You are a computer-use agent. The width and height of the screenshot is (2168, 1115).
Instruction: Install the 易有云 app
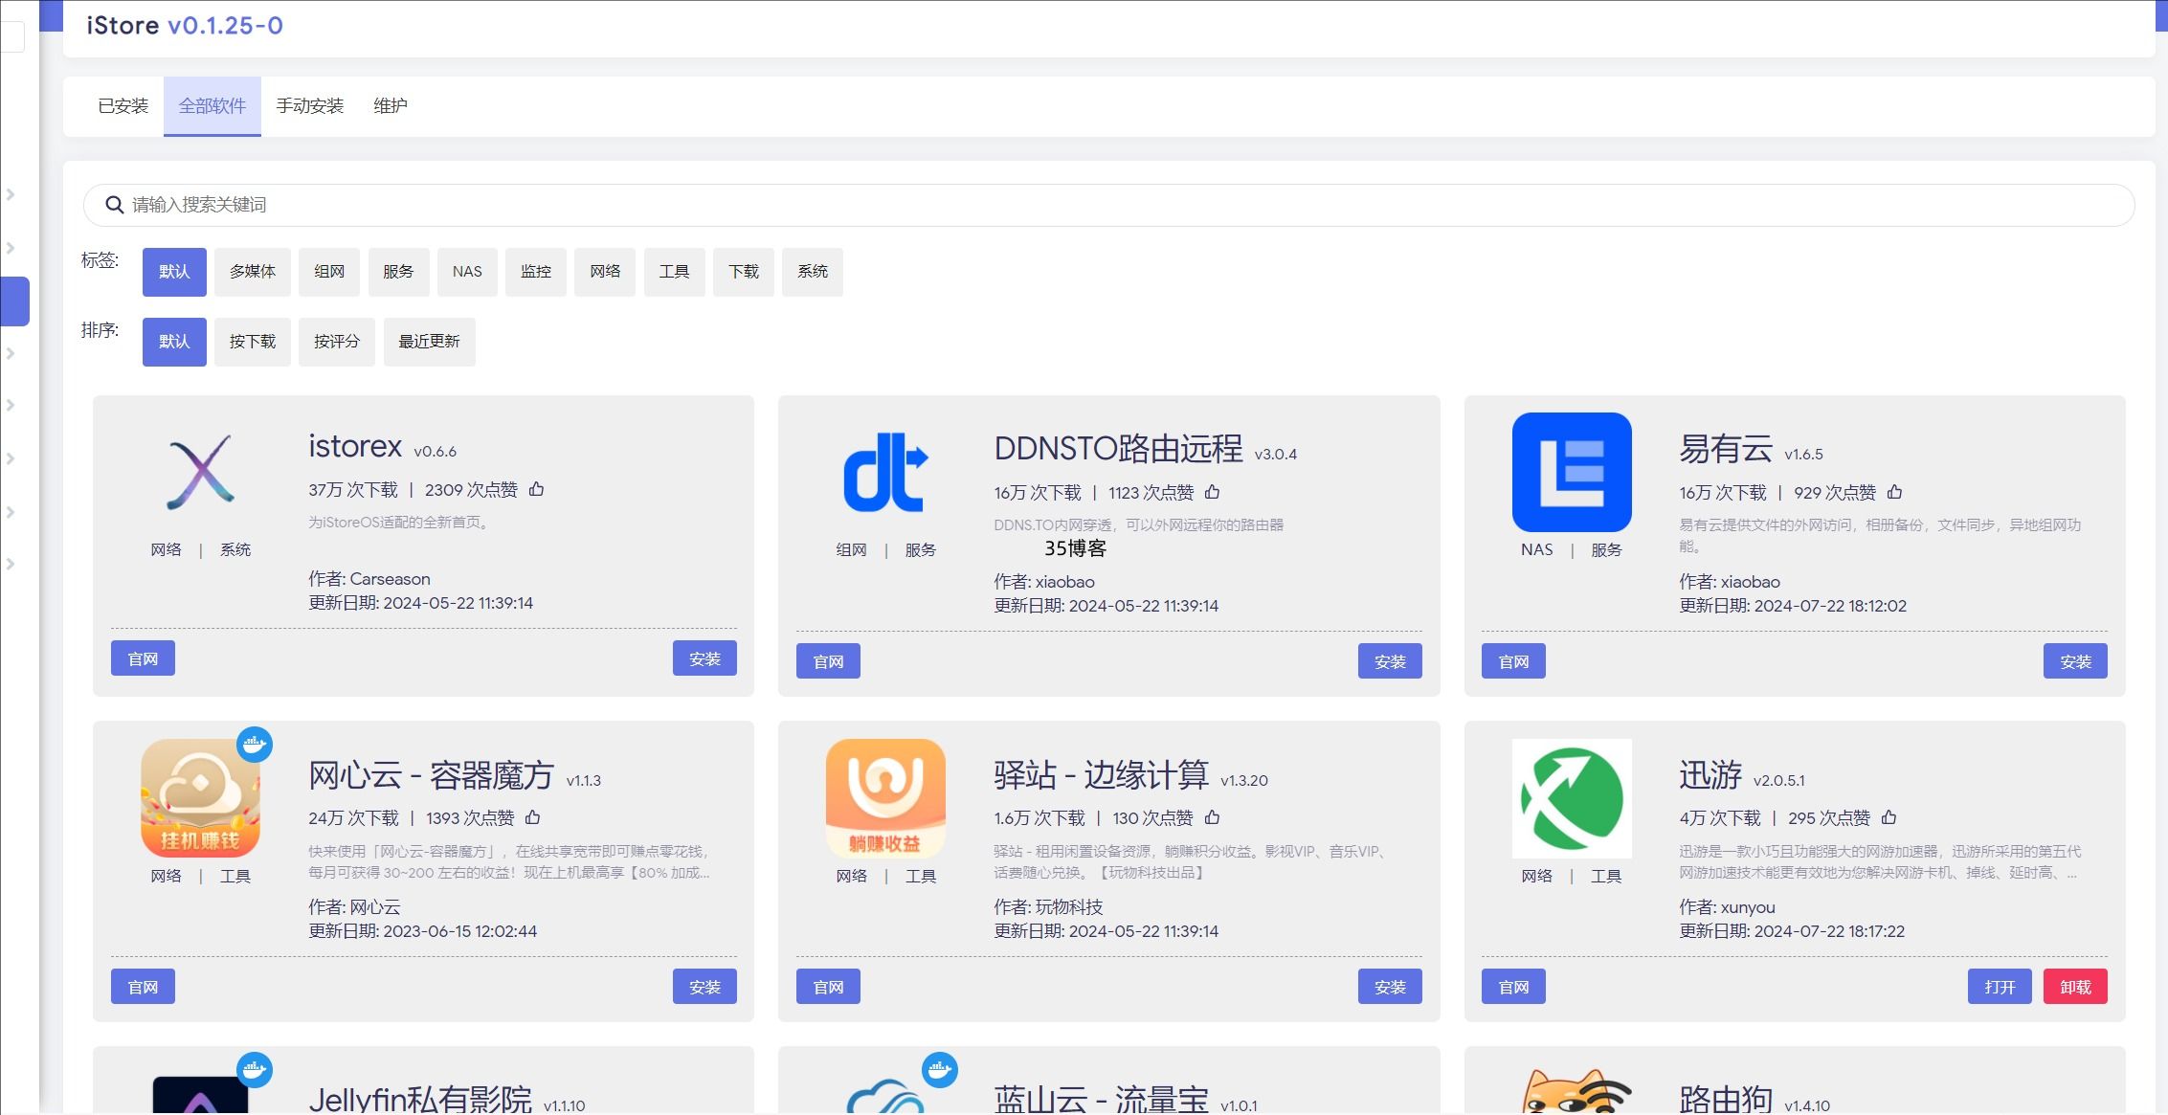2074,661
